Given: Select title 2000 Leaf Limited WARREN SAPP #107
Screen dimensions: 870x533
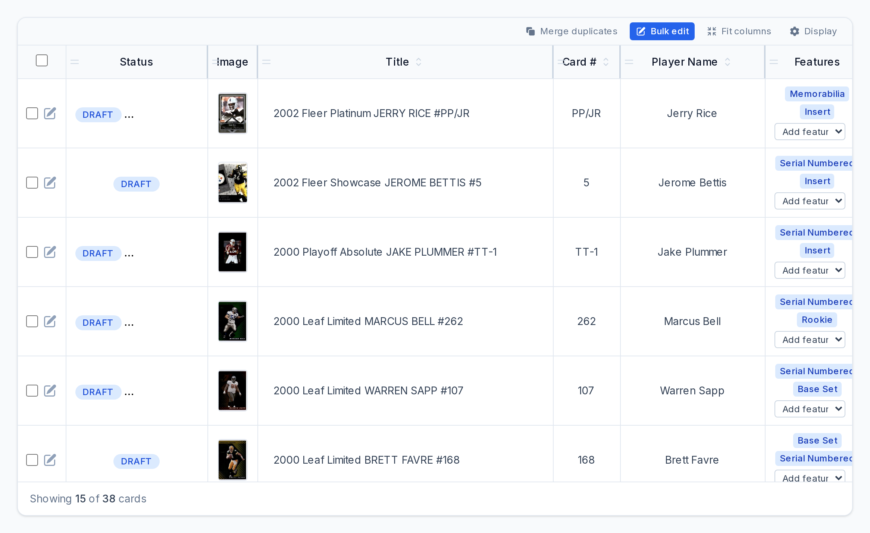Looking at the screenshot, I should click(x=368, y=391).
